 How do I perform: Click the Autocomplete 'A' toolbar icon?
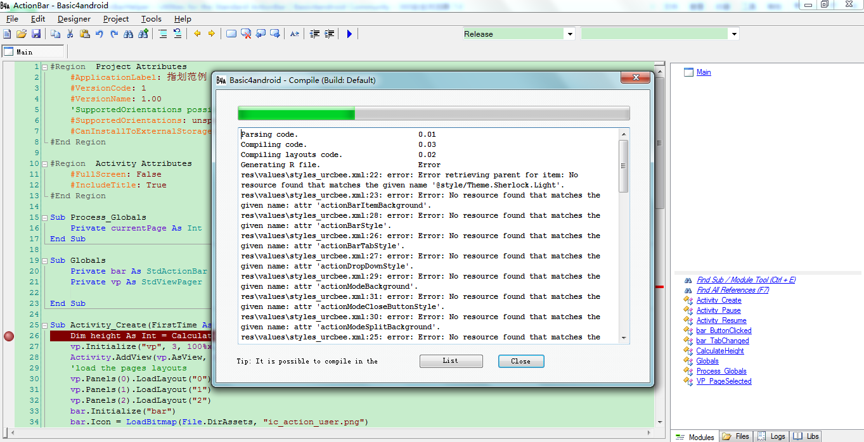295,34
